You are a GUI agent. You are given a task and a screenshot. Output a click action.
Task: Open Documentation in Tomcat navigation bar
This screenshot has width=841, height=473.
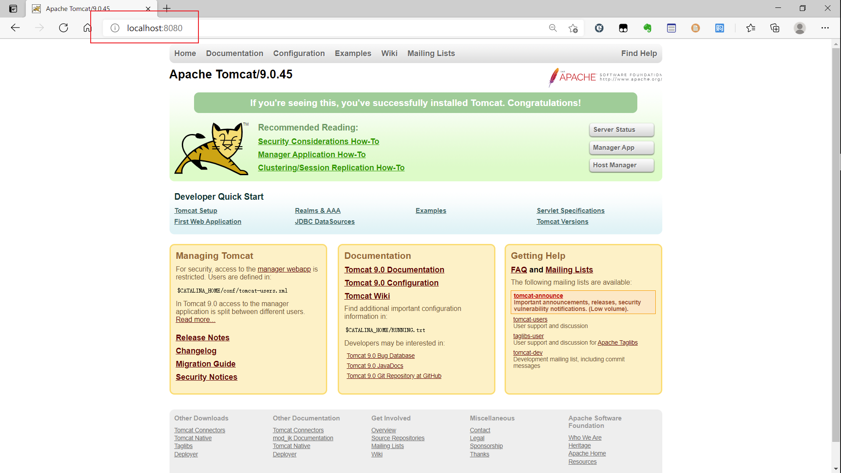pyautogui.click(x=235, y=53)
